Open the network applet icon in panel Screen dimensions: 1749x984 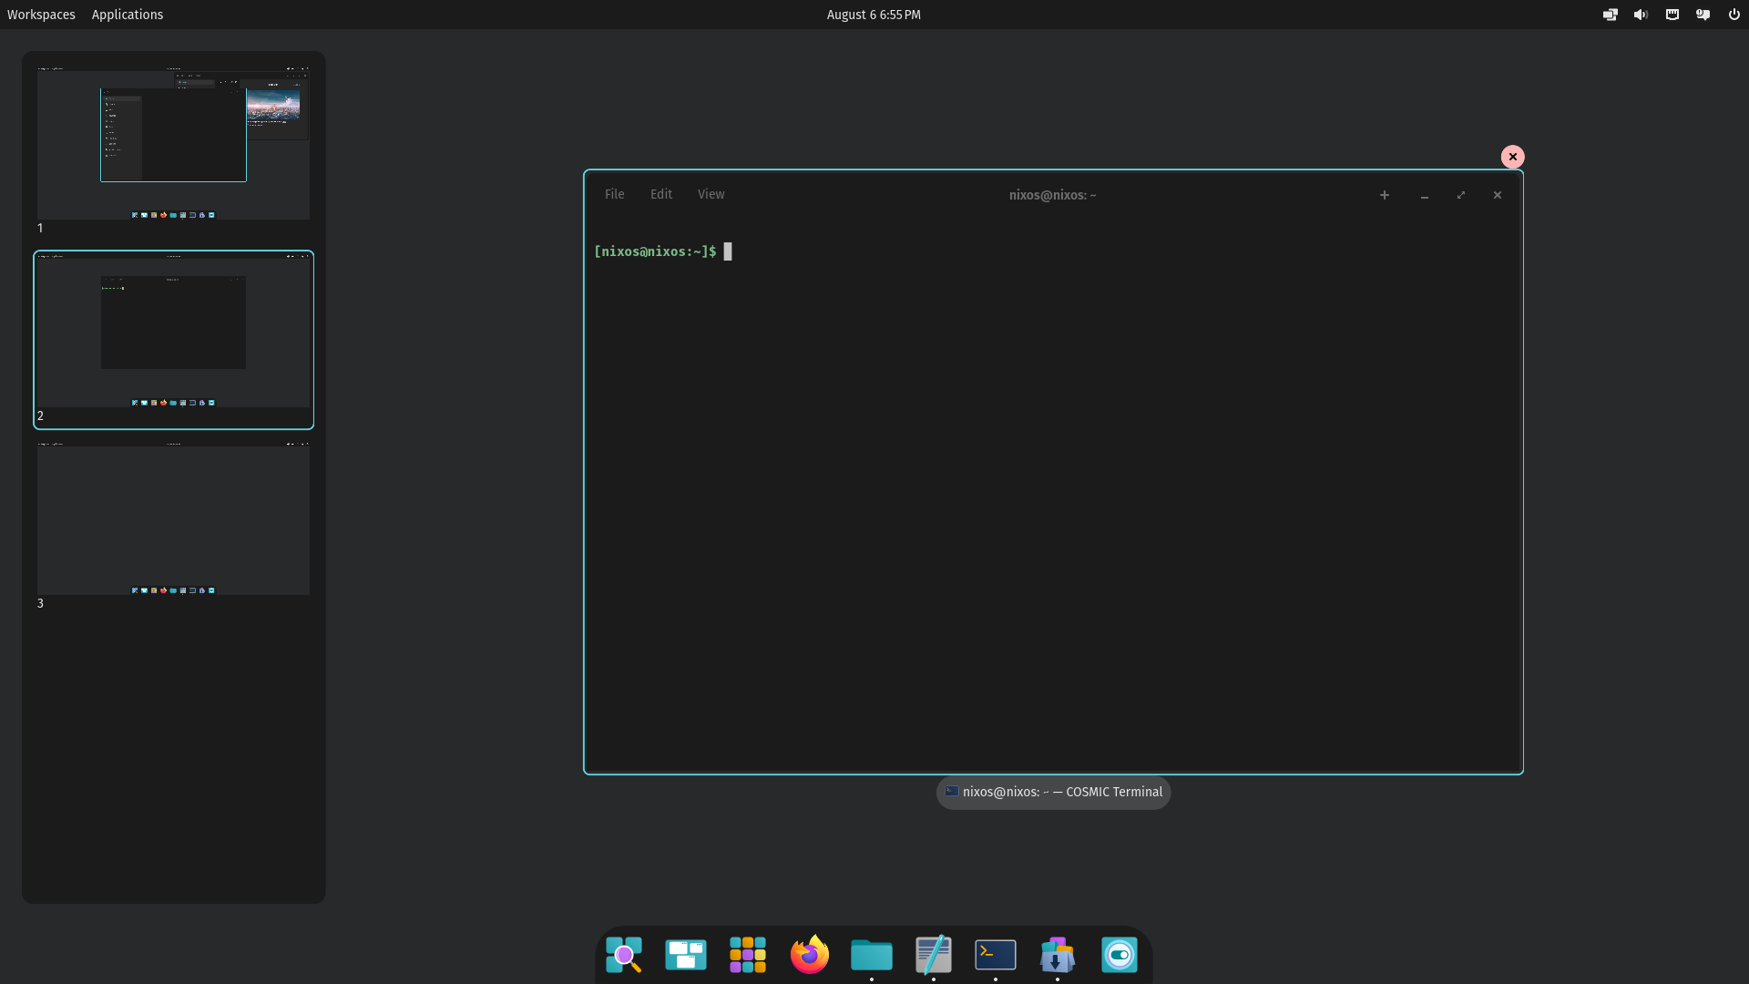(1672, 15)
